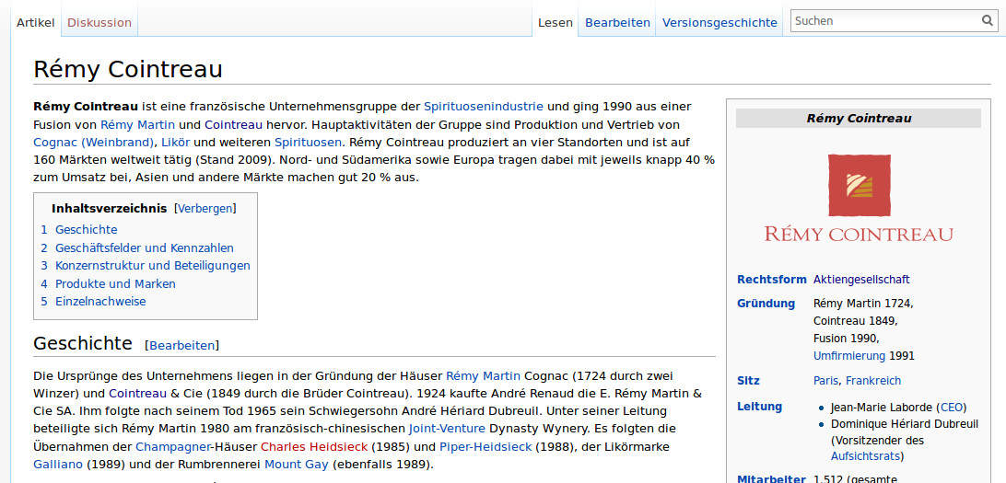Click the Paris link in infobox
The image size is (1006, 483).
click(825, 381)
